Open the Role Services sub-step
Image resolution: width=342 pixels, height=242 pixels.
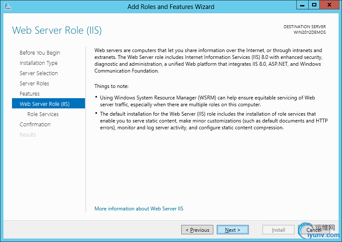click(43, 114)
